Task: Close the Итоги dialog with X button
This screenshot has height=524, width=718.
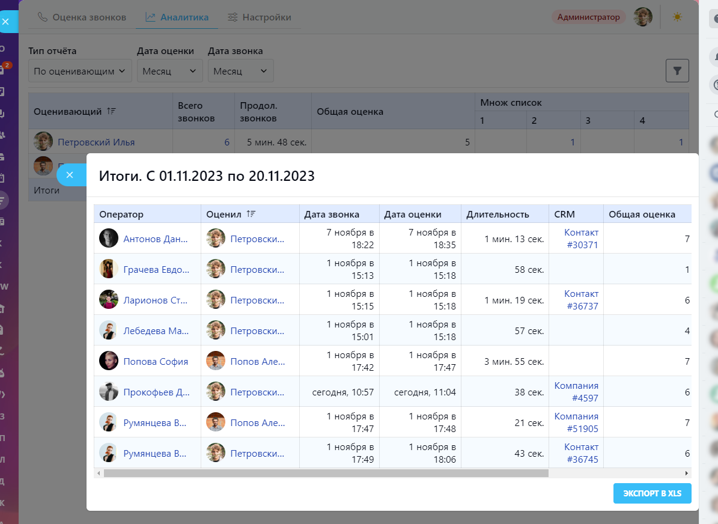Action: coord(70,175)
